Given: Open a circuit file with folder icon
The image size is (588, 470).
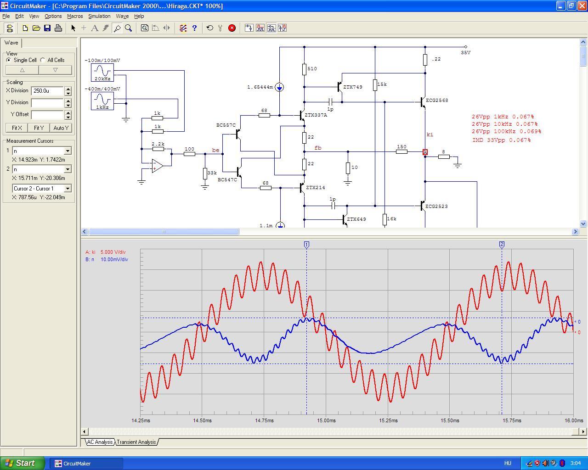Looking at the screenshot, I should [x=36, y=28].
